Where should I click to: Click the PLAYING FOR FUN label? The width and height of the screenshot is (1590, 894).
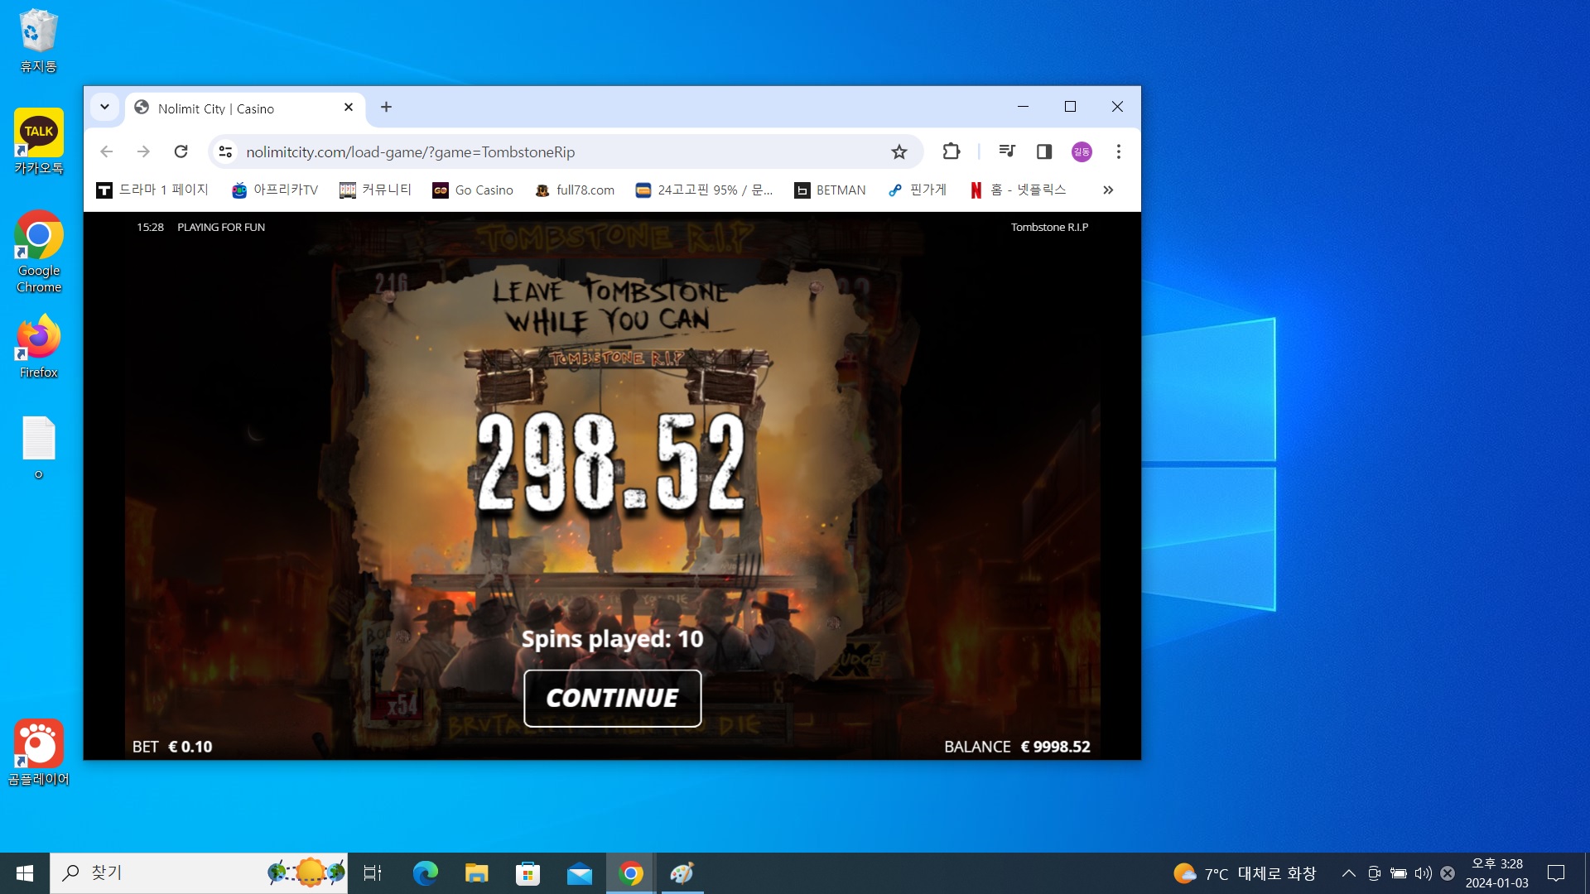(221, 227)
